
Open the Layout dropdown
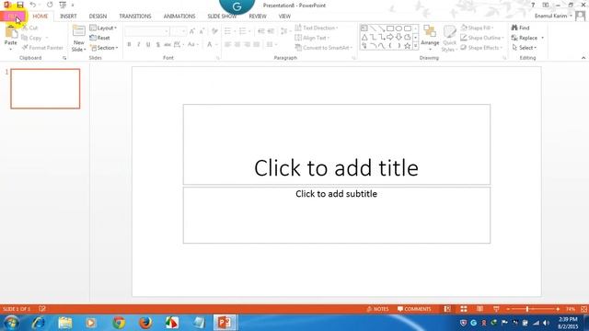(x=103, y=29)
